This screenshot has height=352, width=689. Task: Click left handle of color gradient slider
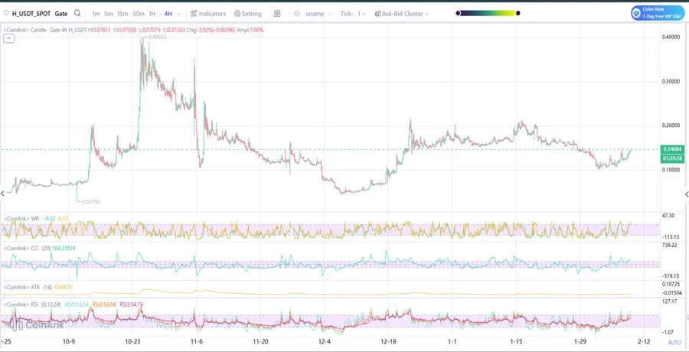[x=459, y=13]
